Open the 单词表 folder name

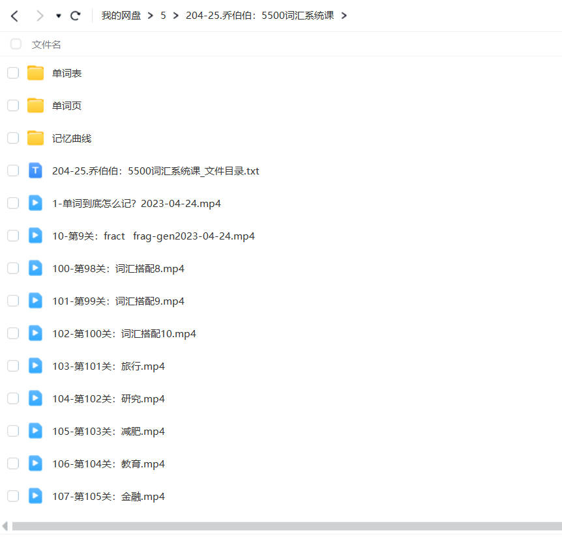pos(67,74)
